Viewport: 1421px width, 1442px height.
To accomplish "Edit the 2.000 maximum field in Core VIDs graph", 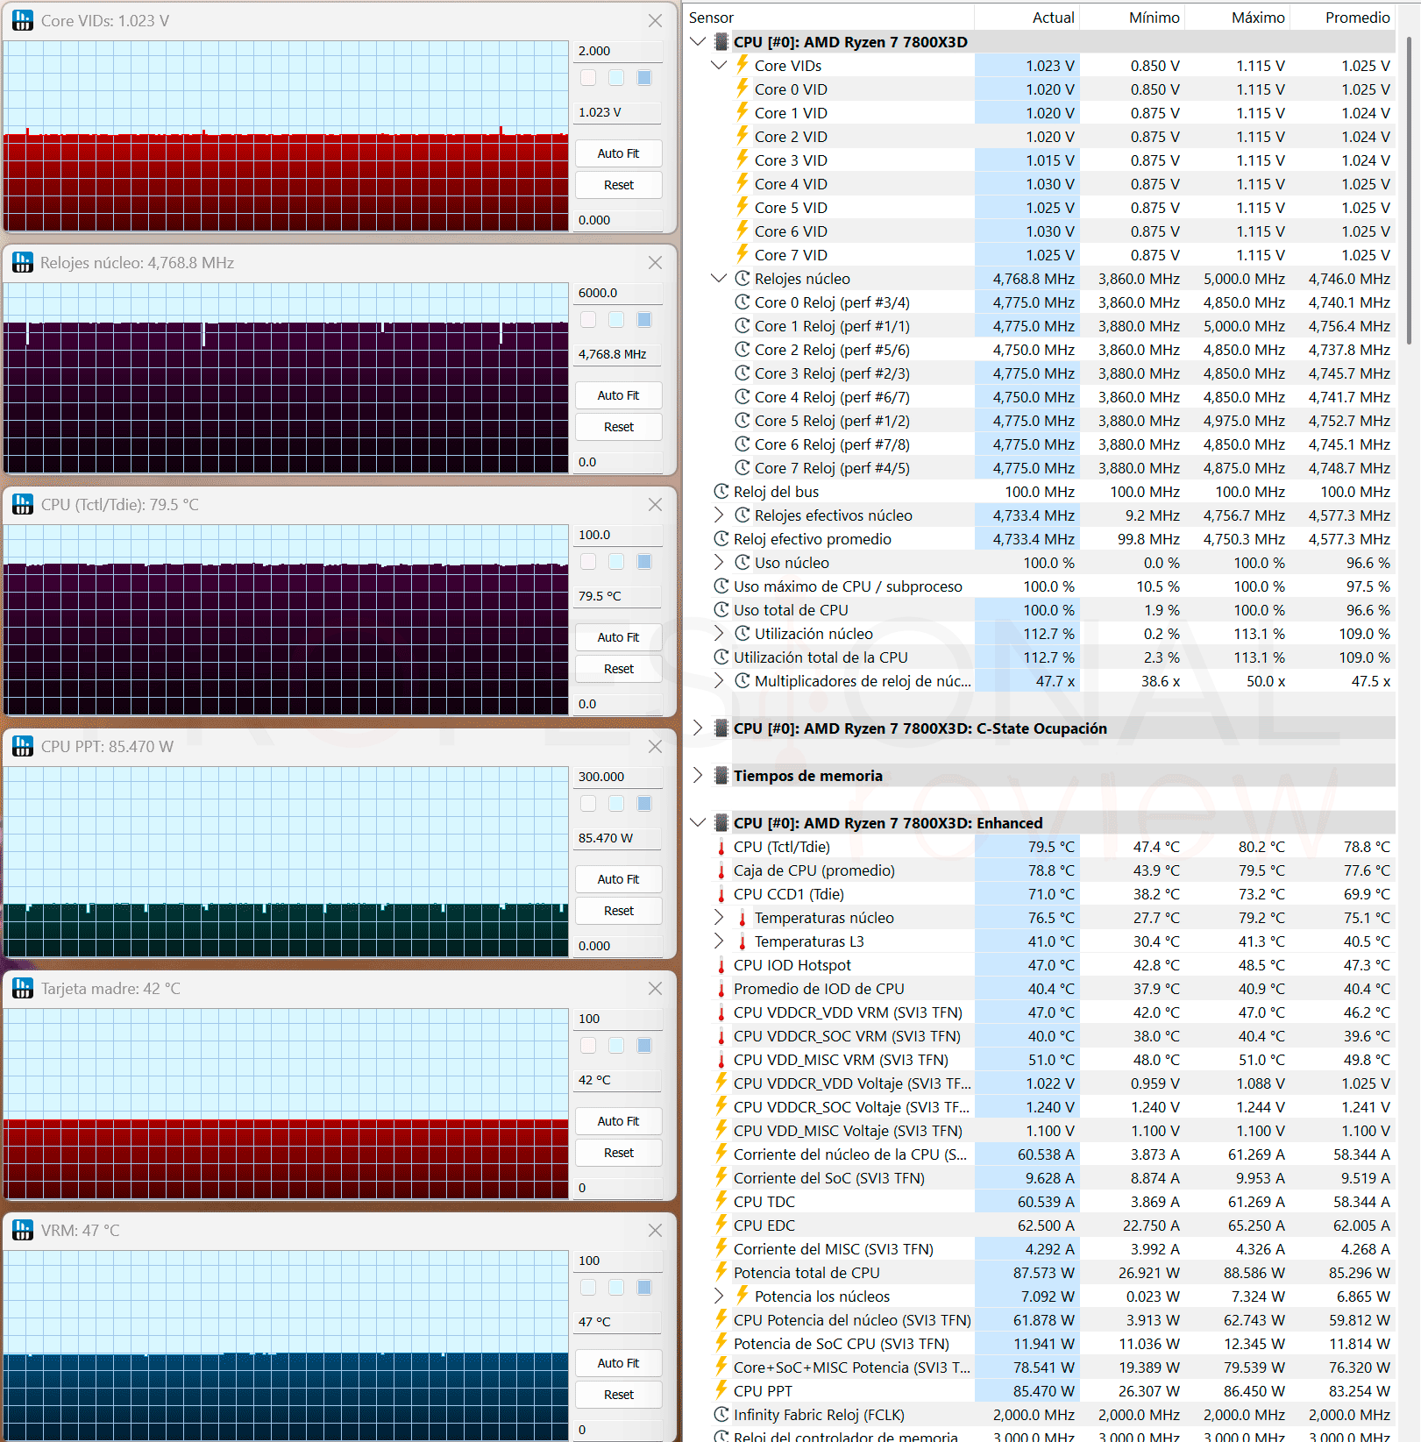I will (618, 51).
